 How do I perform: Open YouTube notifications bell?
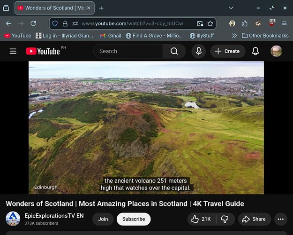(x=255, y=51)
